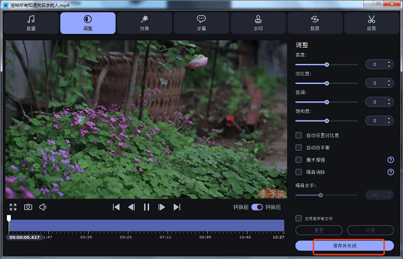Click the 色调 value input field
This screenshot has width=403, height=259.
375,102
